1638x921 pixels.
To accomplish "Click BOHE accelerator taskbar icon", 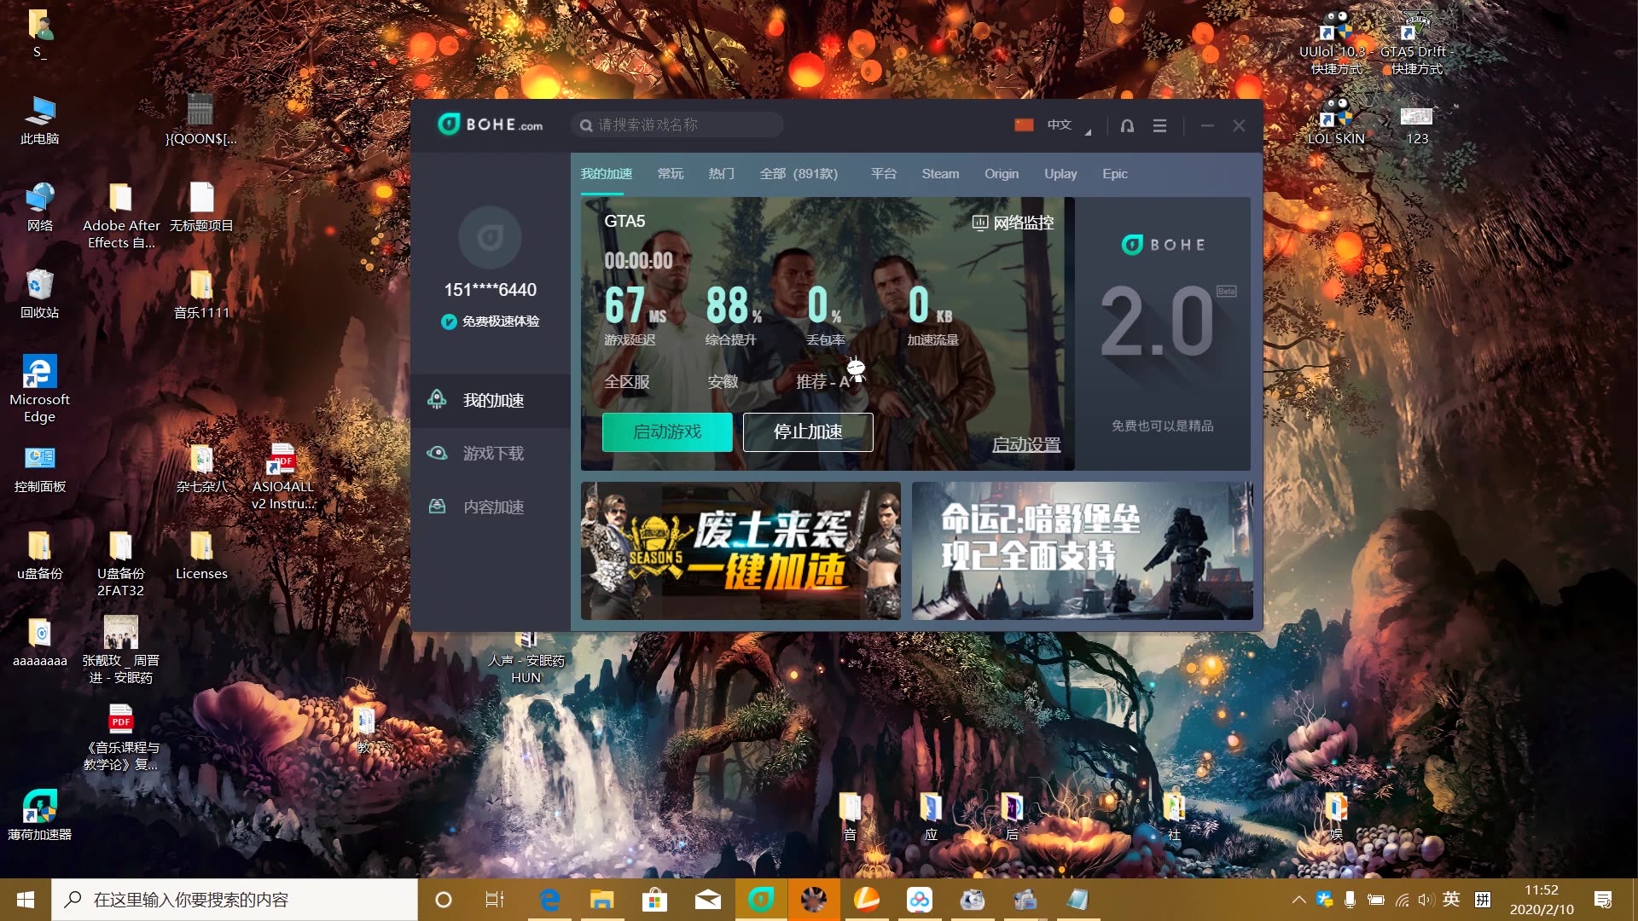I will 761,900.
